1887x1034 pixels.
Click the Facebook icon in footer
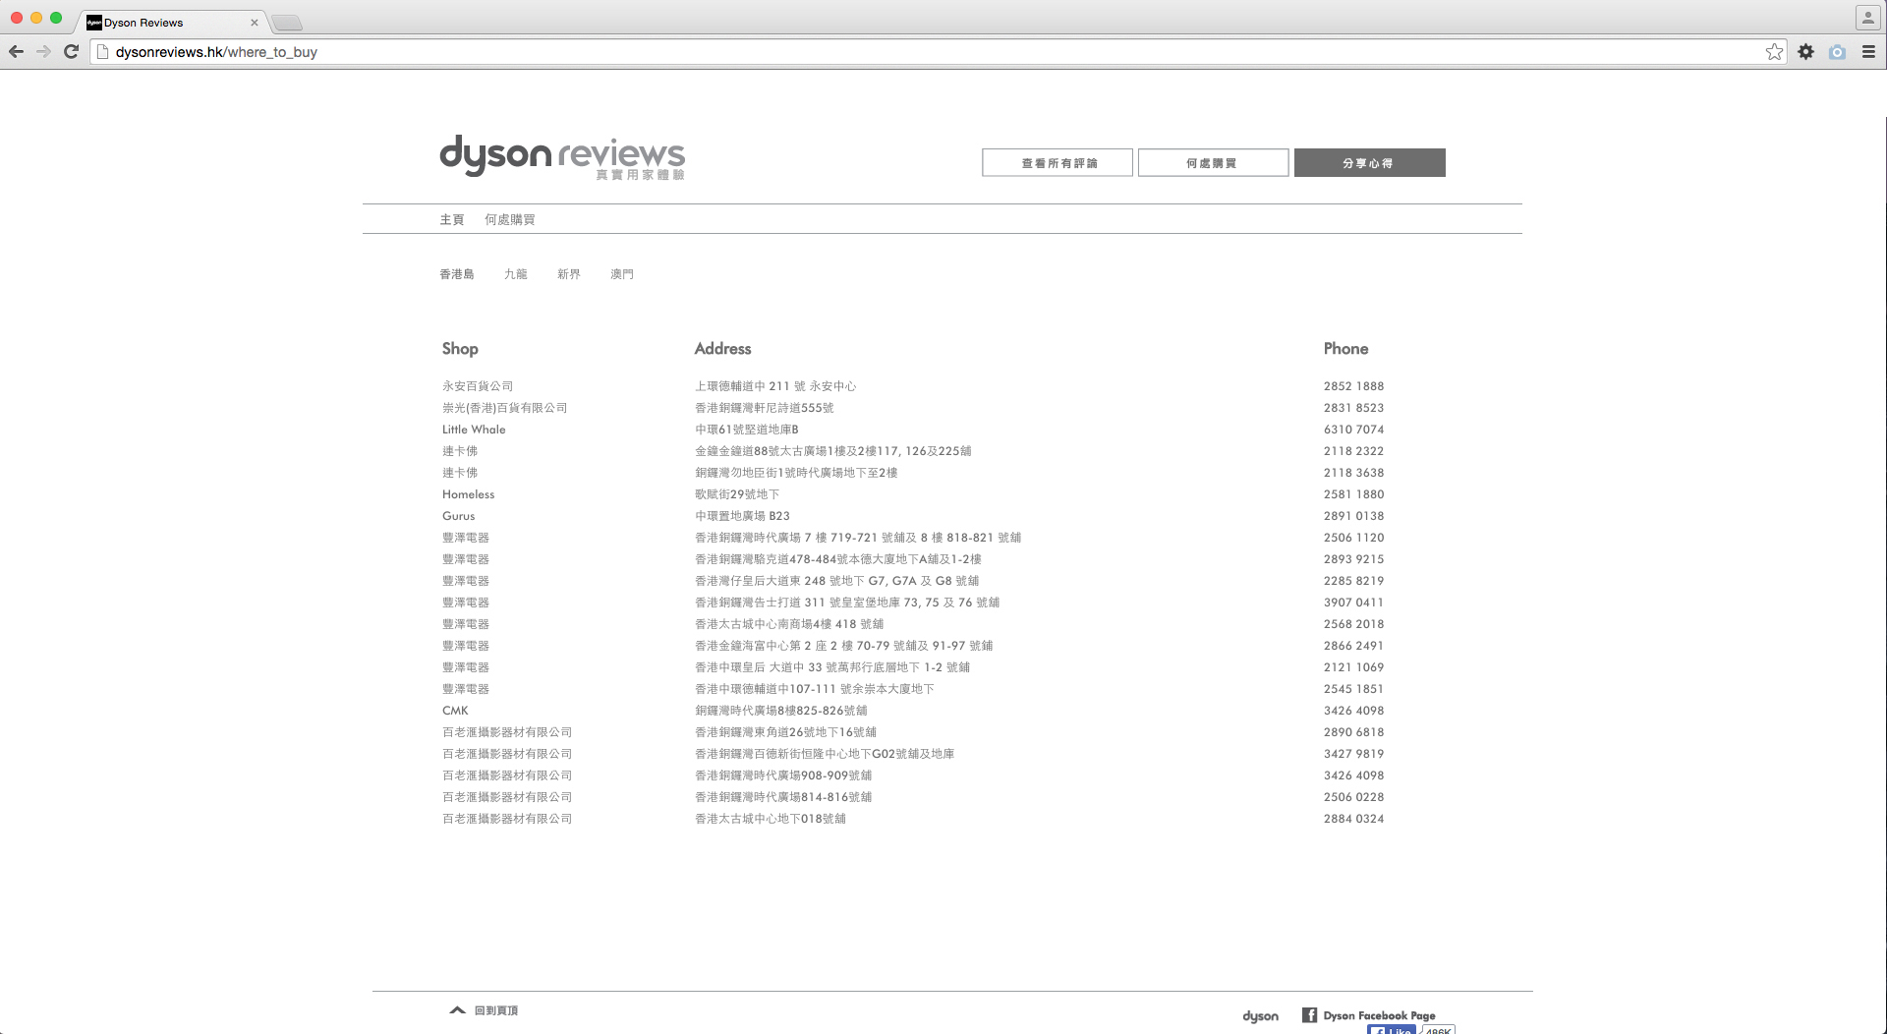pyautogui.click(x=1309, y=1015)
